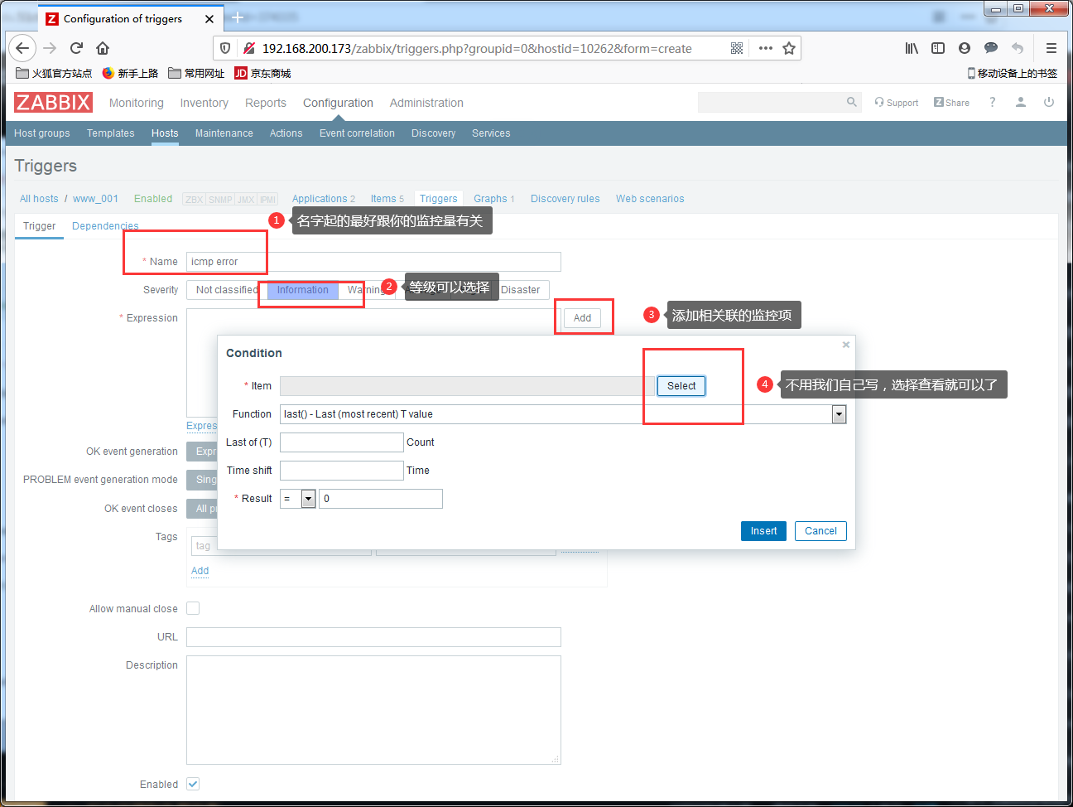This screenshot has width=1073, height=807.
Task: Open Firefox library icon
Action: tap(912, 48)
